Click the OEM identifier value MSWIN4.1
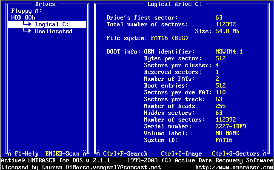The width and height of the screenshot is (274, 170). [229, 52]
